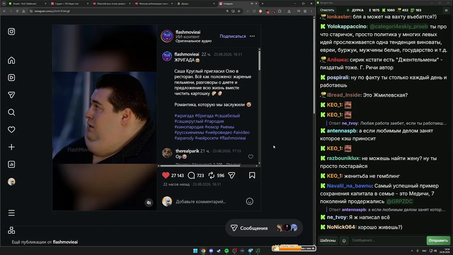Save post with bookmark icon
Image resolution: width=453 pixels, height=255 pixels.
click(252, 175)
